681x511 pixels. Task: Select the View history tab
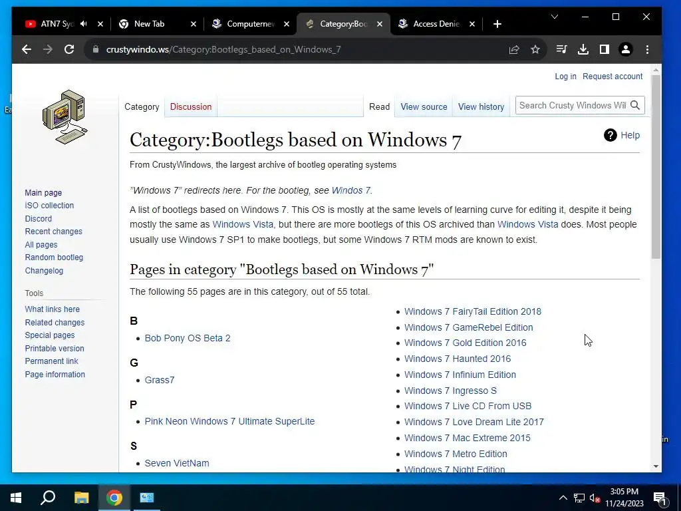click(481, 107)
